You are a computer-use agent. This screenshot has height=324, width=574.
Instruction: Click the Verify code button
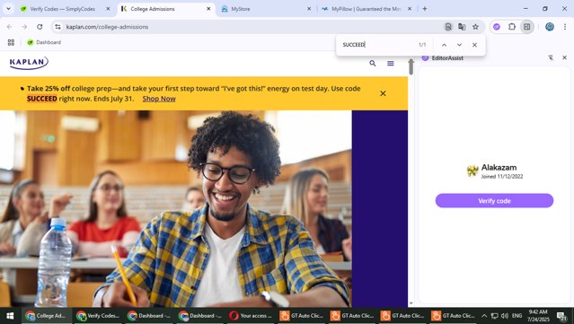pos(494,201)
